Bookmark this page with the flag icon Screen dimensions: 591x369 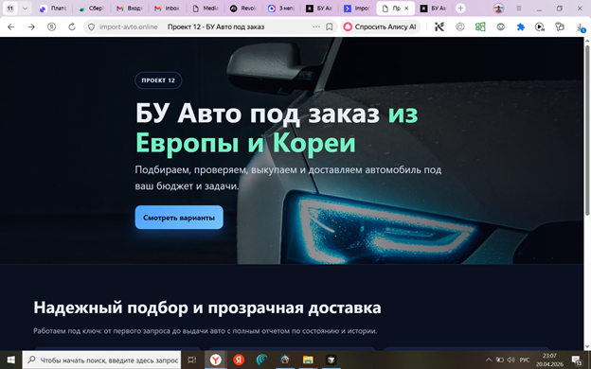[x=329, y=26]
